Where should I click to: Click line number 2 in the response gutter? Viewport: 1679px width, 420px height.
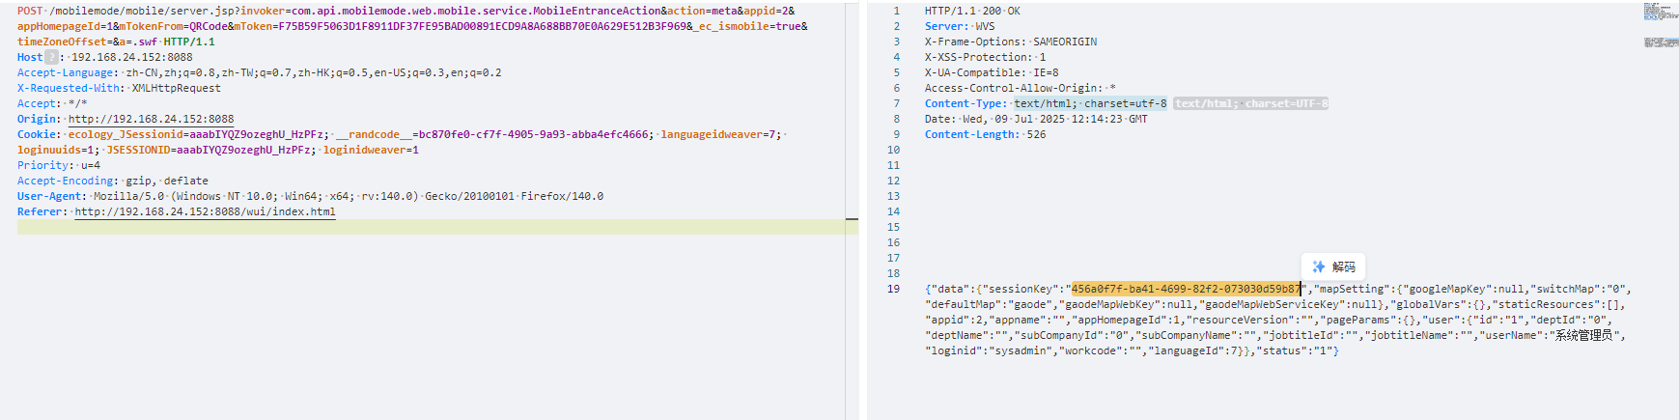pyautogui.click(x=896, y=26)
